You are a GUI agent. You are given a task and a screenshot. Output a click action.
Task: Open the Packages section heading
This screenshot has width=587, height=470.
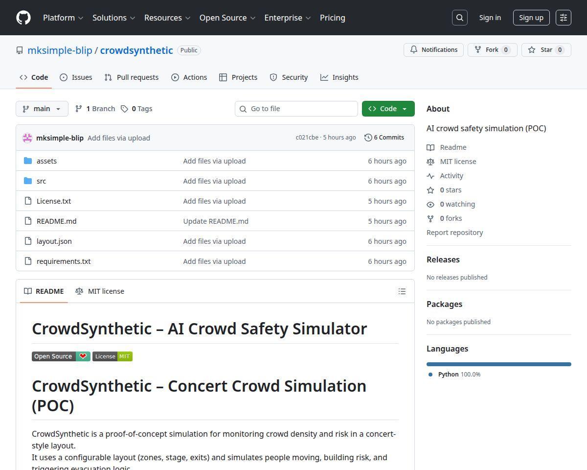point(444,304)
